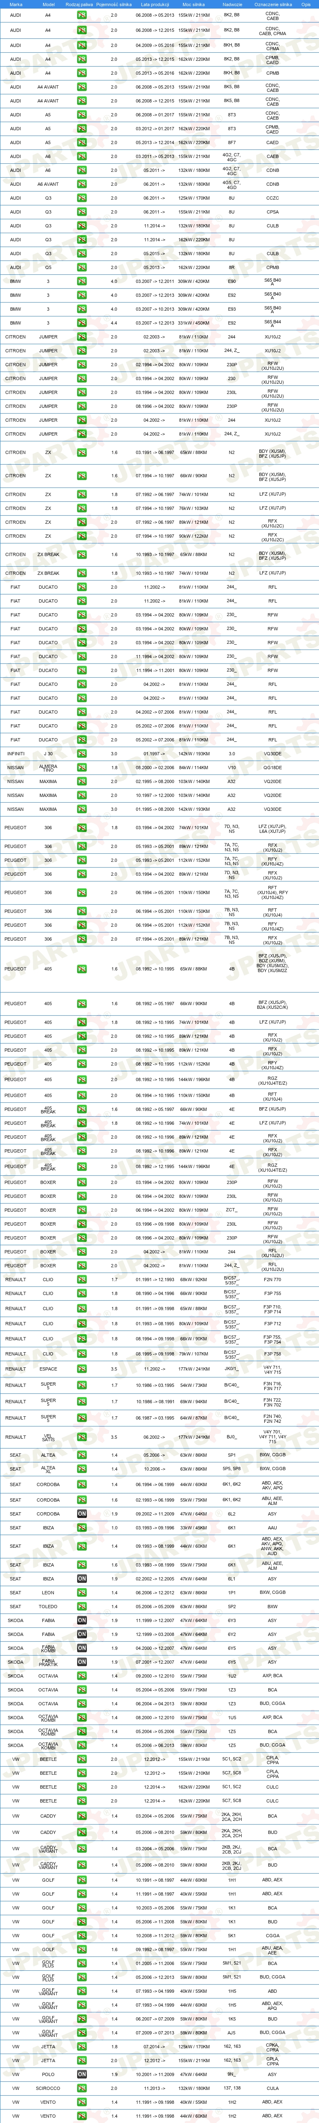Click the 8F7 body code cell

(x=232, y=142)
